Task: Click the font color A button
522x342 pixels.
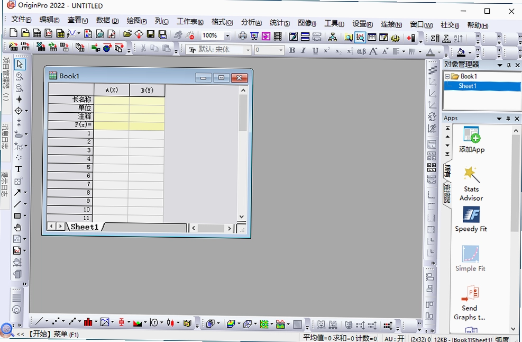Action: click(431, 52)
